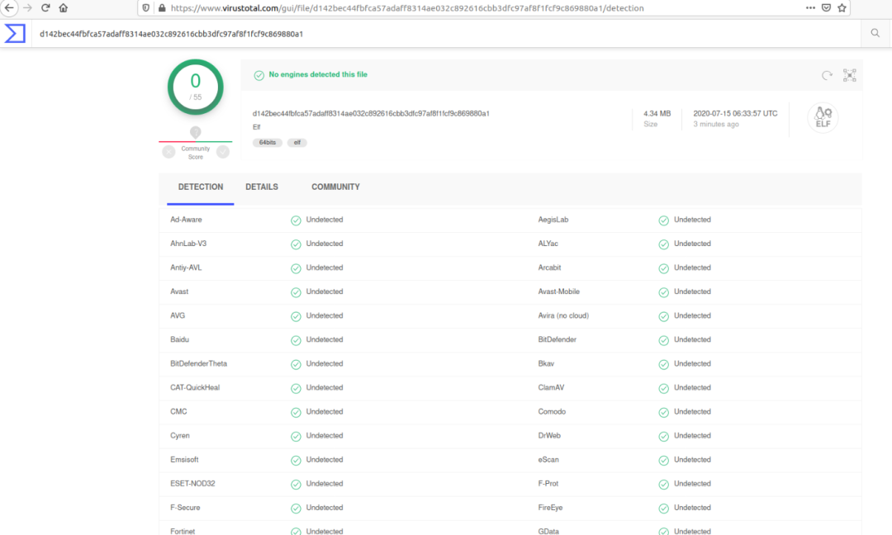Image resolution: width=892 pixels, height=535 pixels.
Task: Click the elf tag
Action: coord(297,143)
